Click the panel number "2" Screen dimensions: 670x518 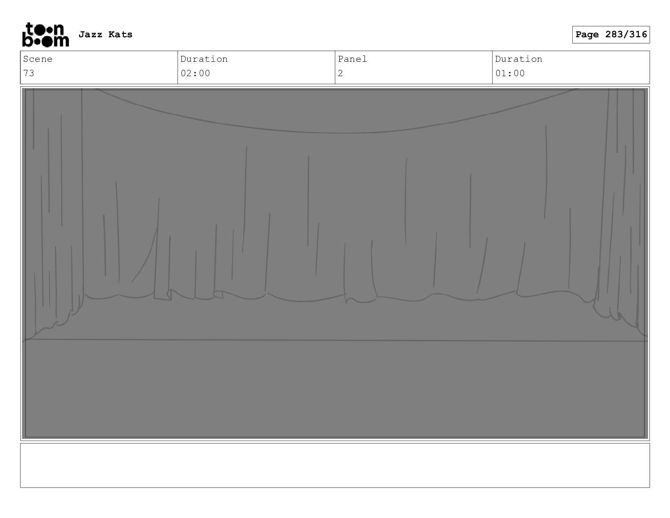340,73
